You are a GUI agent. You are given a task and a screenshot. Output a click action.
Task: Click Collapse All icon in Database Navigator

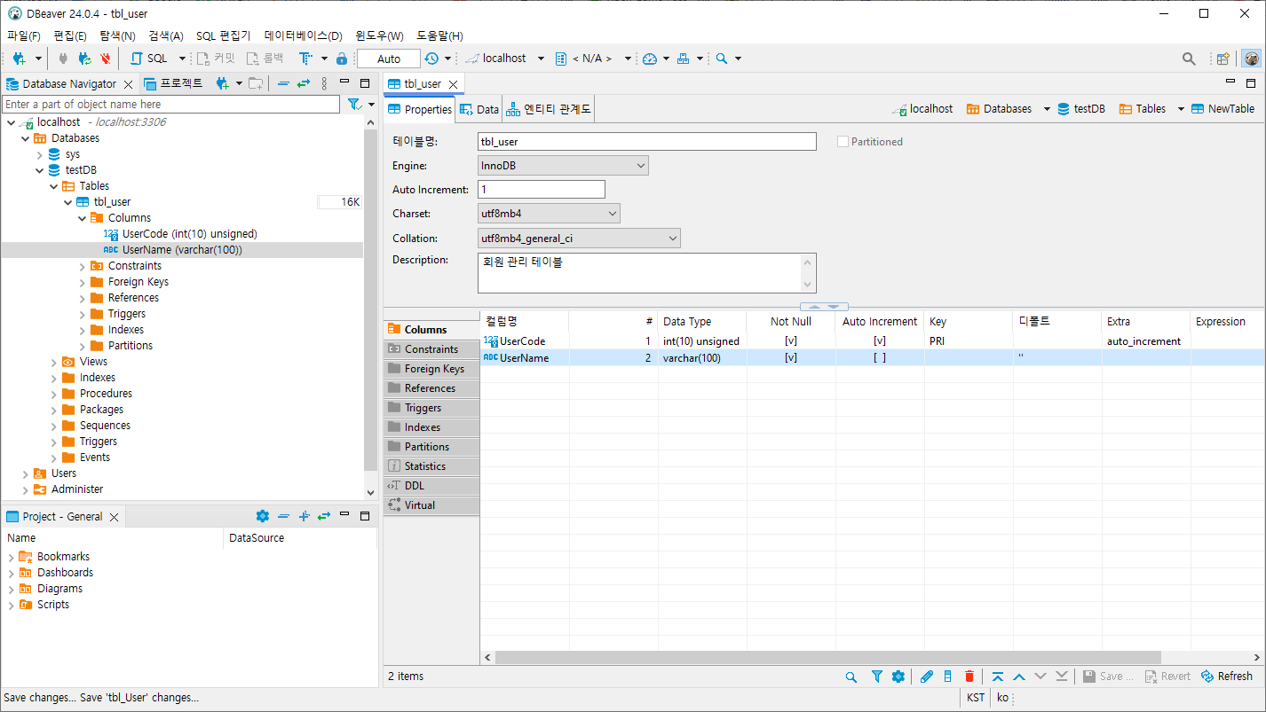pyautogui.click(x=283, y=83)
